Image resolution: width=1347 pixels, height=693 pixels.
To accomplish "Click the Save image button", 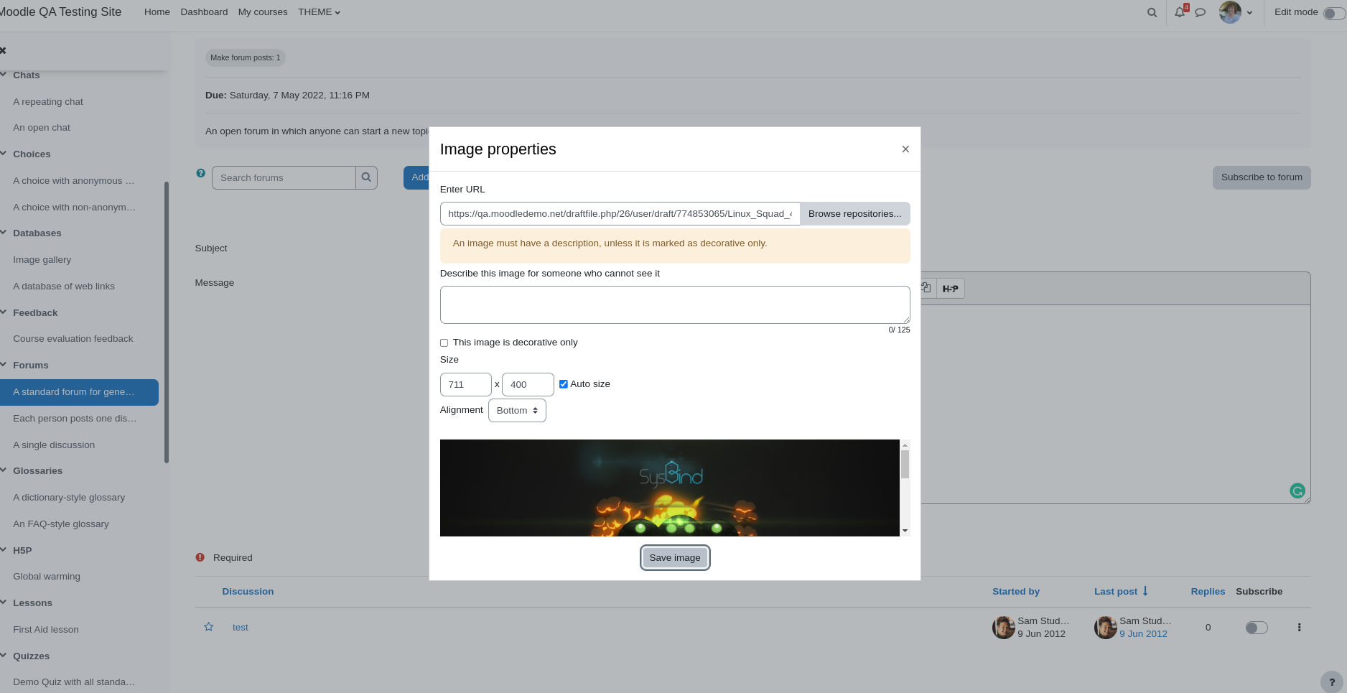I will 675,557.
